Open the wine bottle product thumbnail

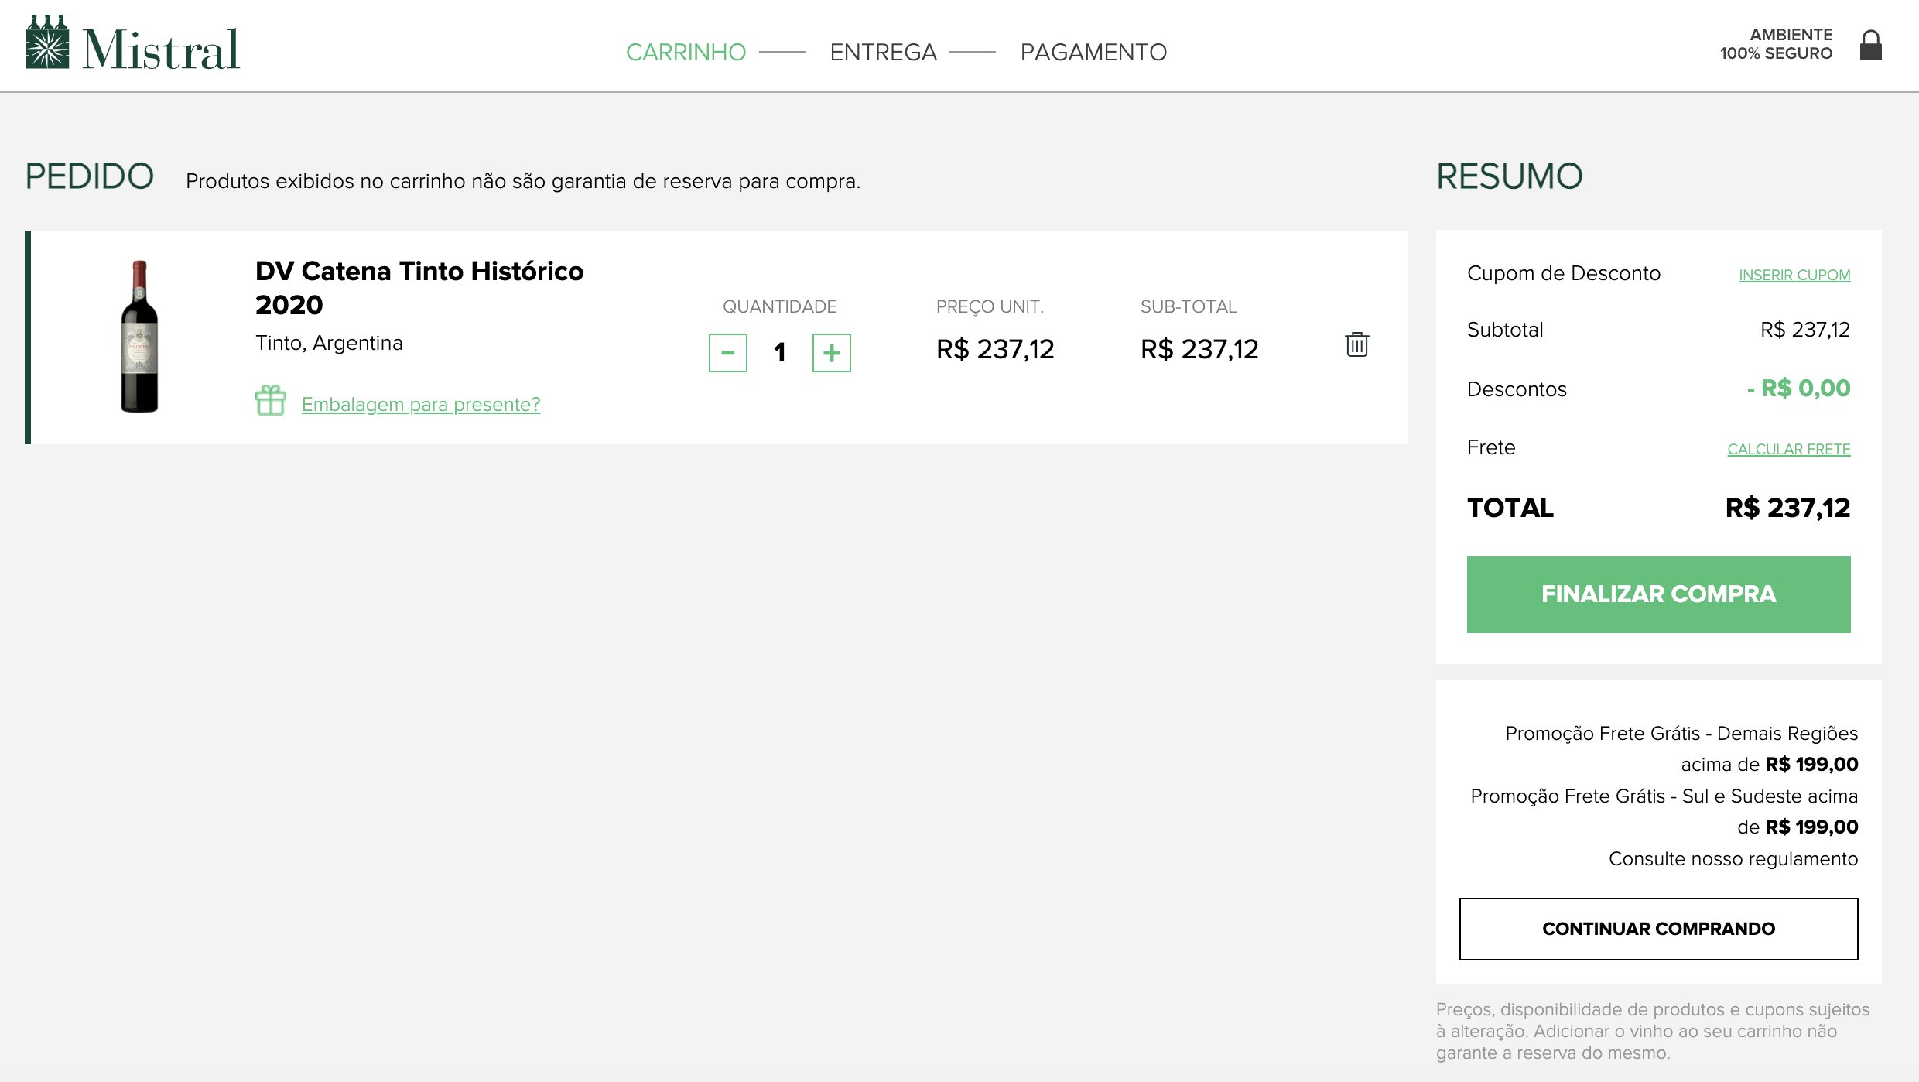pyautogui.click(x=139, y=337)
